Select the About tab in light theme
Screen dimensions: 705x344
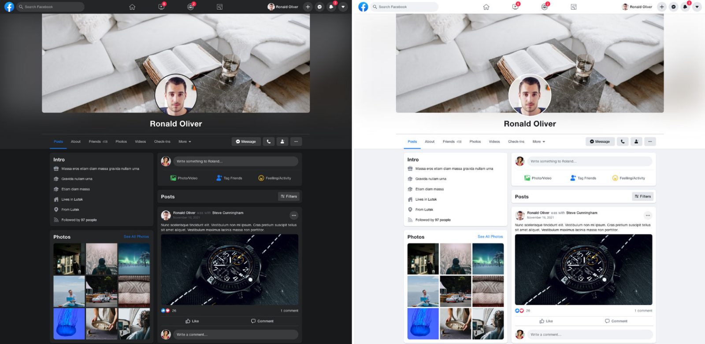point(430,142)
